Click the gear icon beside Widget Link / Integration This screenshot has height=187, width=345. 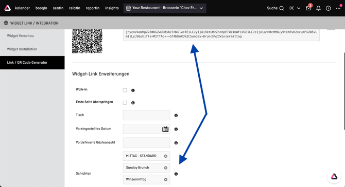click(6, 23)
